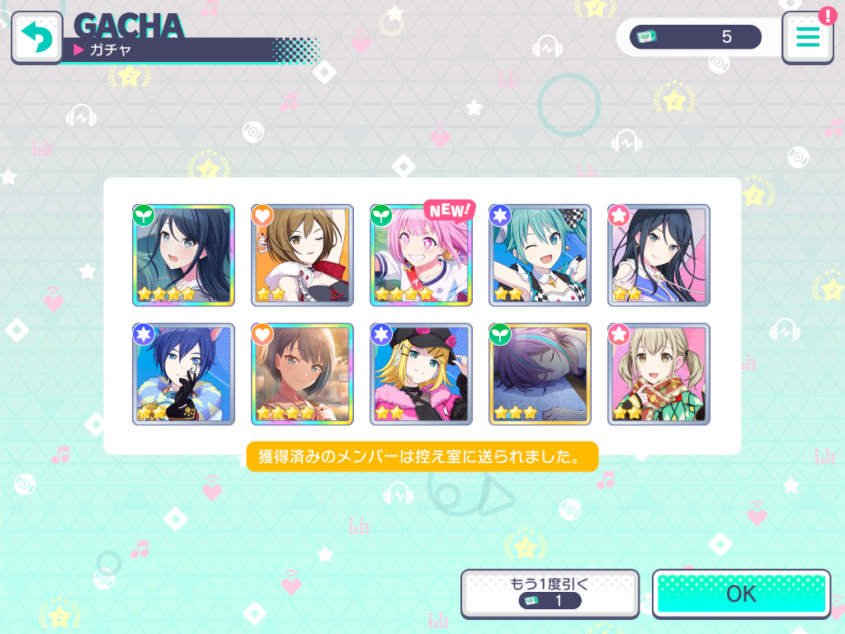
Task: Select the blue-haired cat-ear two-star card
Action: [183, 374]
